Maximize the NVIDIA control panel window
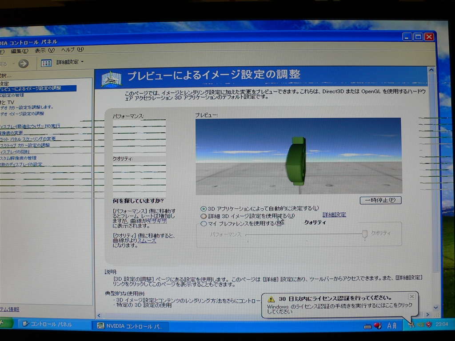 (418, 37)
